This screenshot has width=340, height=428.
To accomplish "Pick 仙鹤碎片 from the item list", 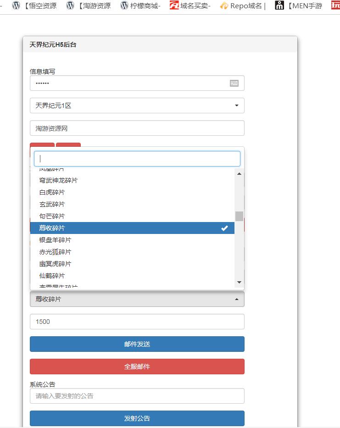I will [52, 276].
